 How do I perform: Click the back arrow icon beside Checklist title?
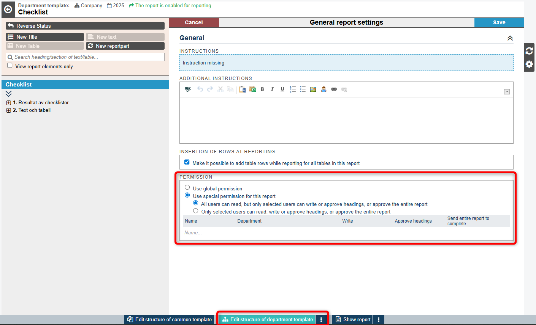[x=8, y=9]
